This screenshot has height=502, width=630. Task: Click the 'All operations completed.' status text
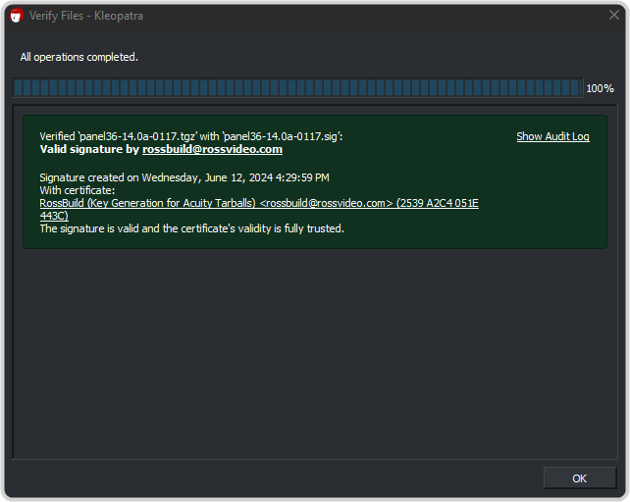click(79, 57)
